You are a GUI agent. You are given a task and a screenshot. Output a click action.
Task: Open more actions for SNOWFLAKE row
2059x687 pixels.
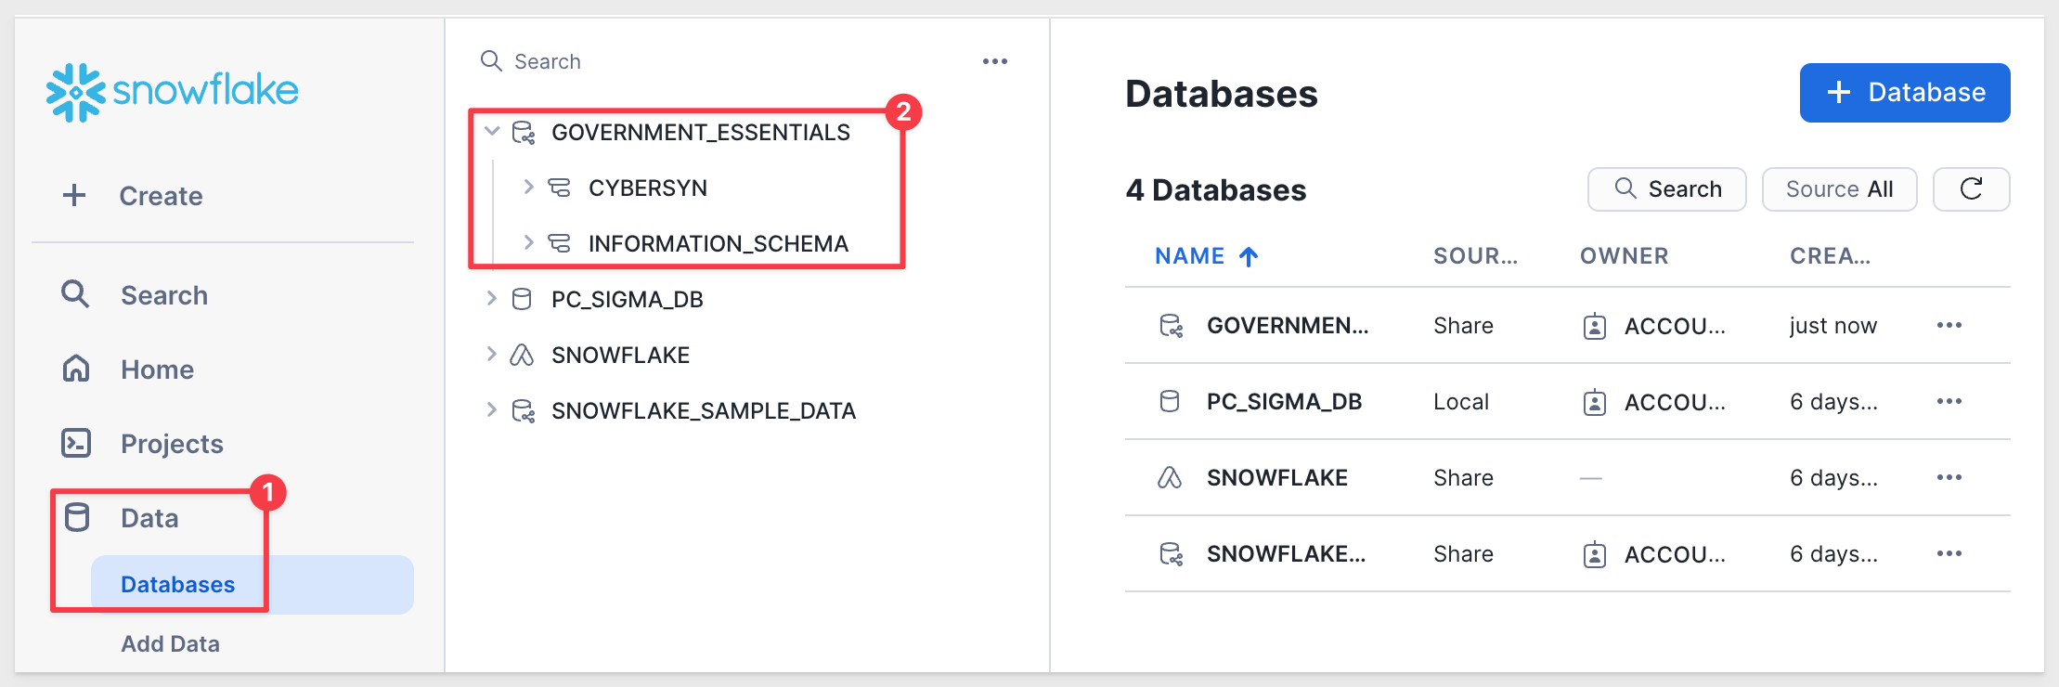click(x=1949, y=477)
